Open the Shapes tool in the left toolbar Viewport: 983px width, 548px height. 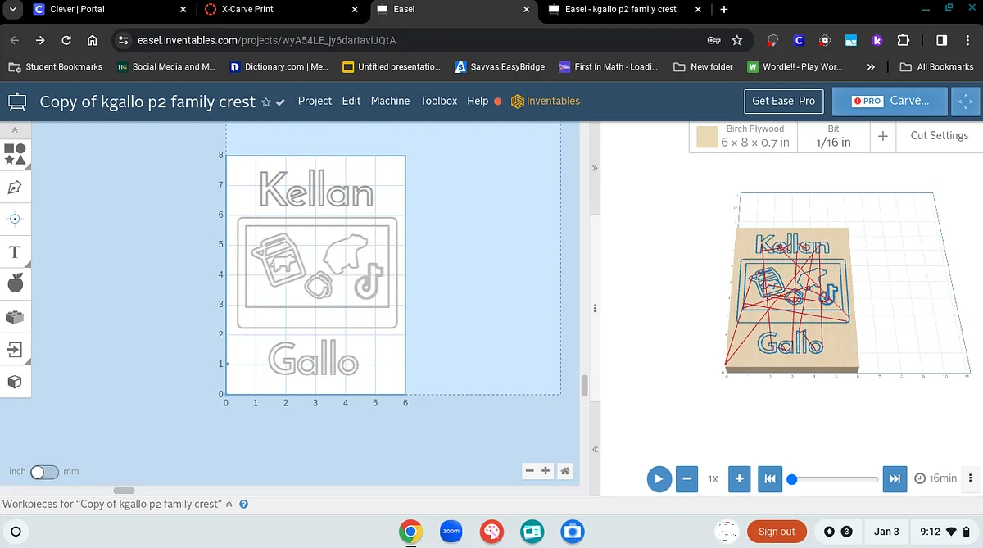tap(15, 153)
